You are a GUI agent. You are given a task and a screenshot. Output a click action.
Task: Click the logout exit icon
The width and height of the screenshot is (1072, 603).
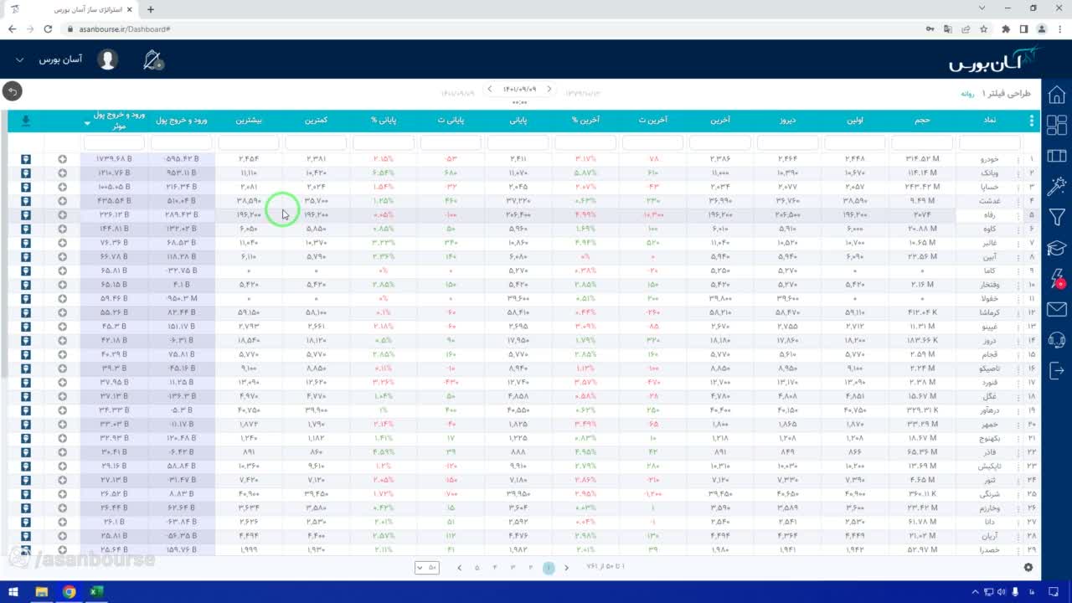(x=1057, y=370)
